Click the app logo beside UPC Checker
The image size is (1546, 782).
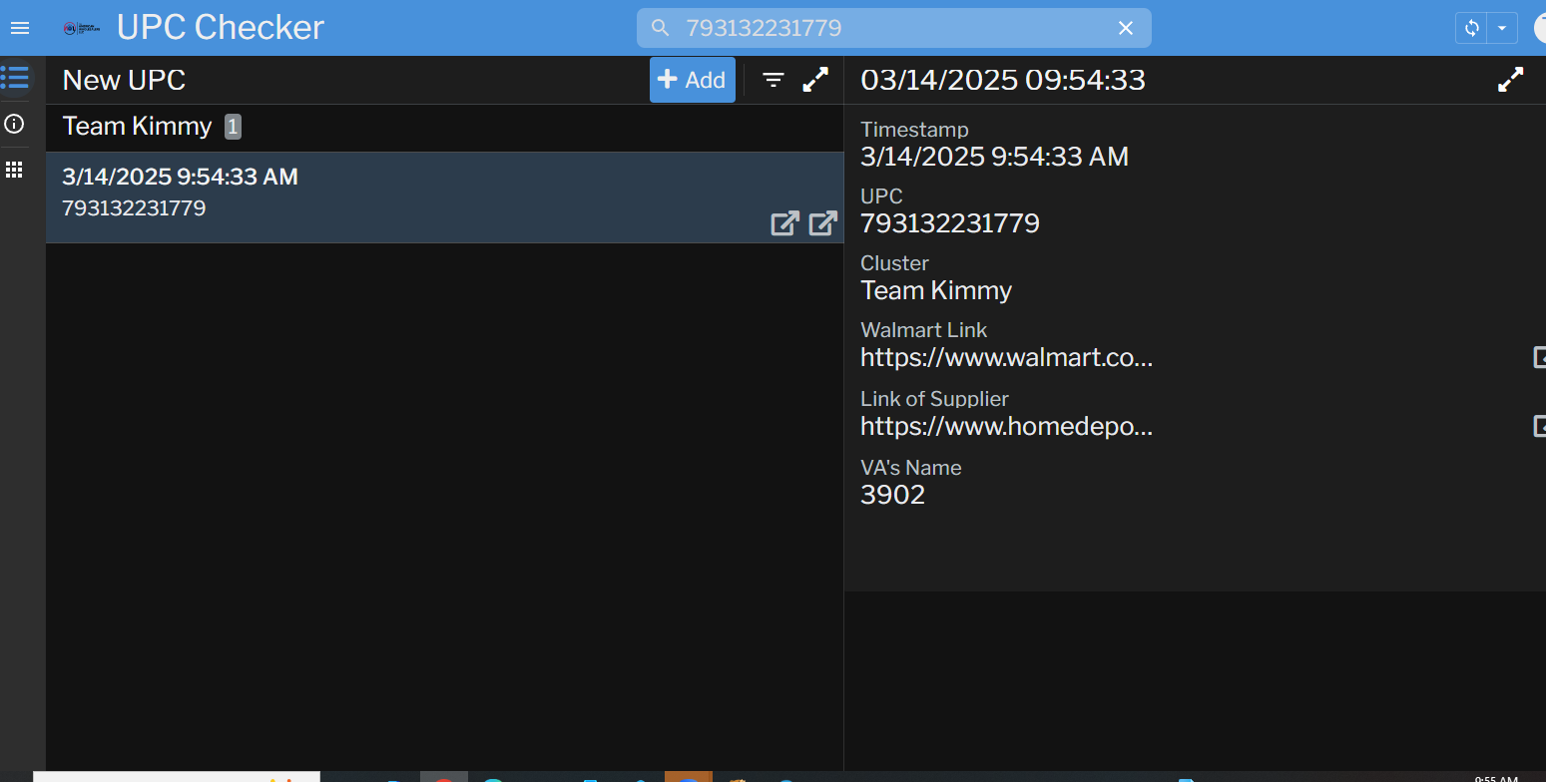point(82,28)
